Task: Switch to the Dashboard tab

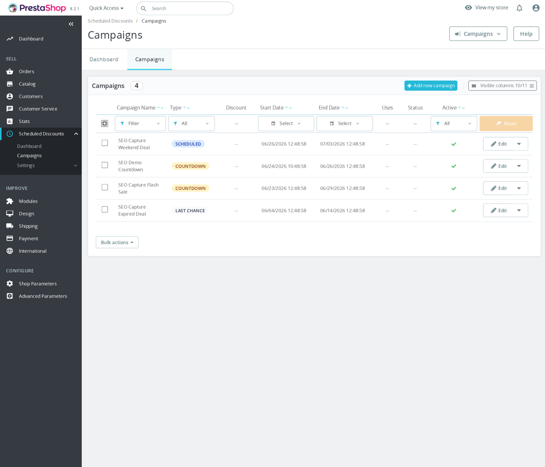Action: pos(104,60)
